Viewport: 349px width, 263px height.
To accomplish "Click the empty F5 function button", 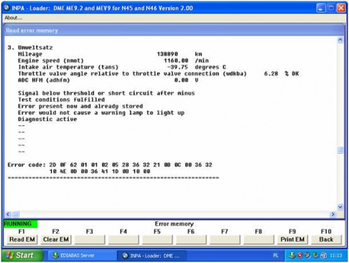I will pos(157,239).
